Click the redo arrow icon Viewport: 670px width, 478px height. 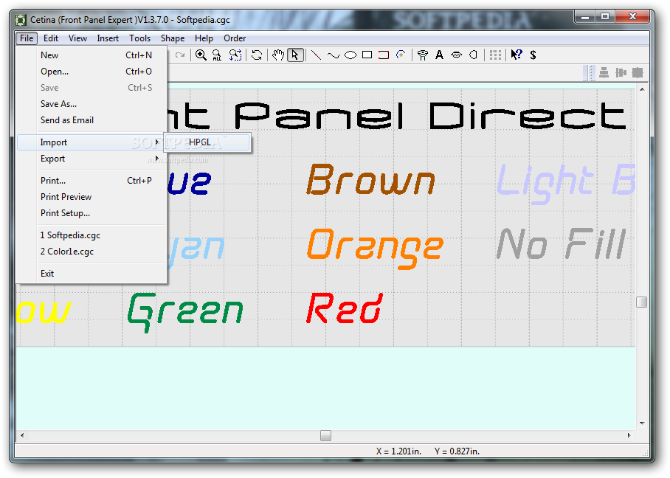pyautogui.click(x=180, y=55)
